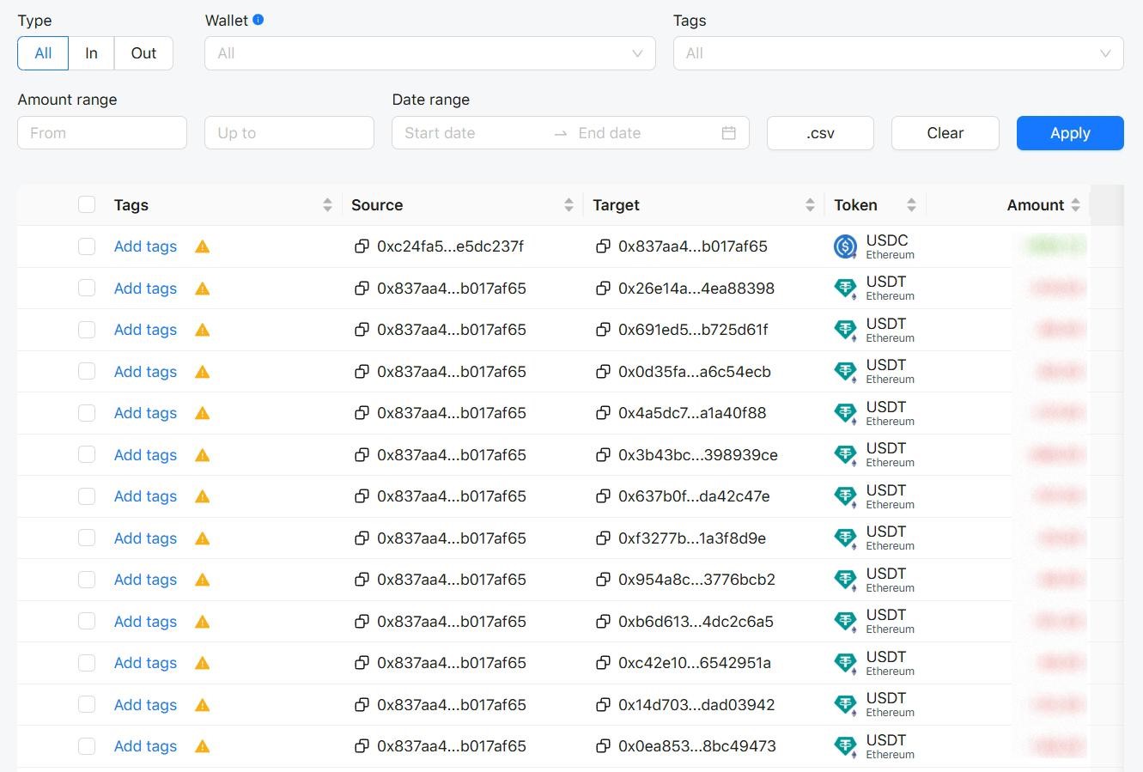Sort by Source column
Viewport: 1143px width, 772px height.
(568, 204)
